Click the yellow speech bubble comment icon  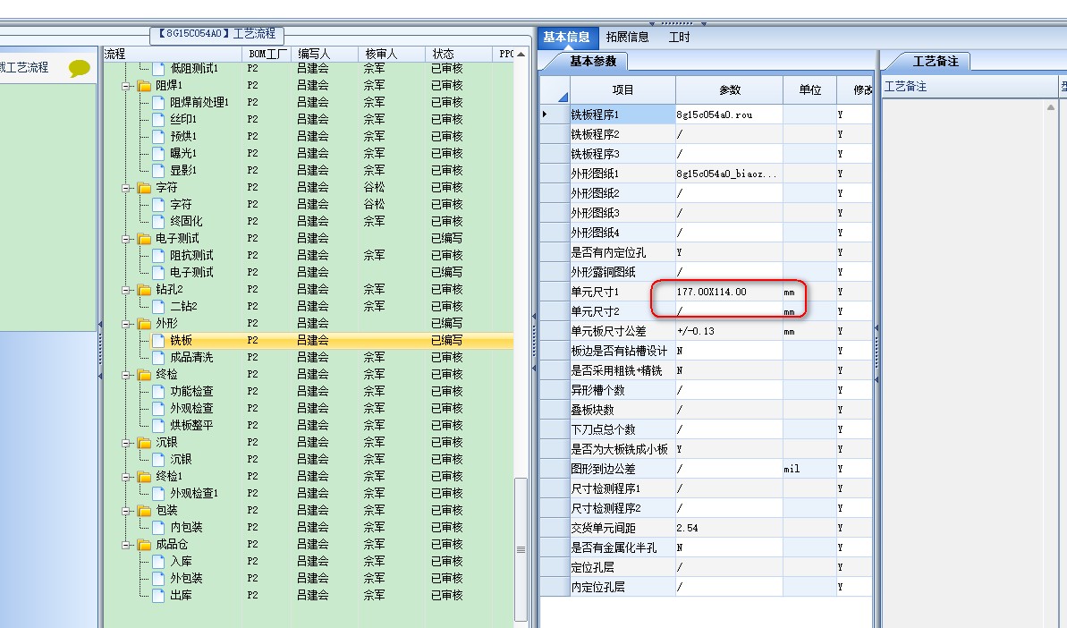click(79, 68)
